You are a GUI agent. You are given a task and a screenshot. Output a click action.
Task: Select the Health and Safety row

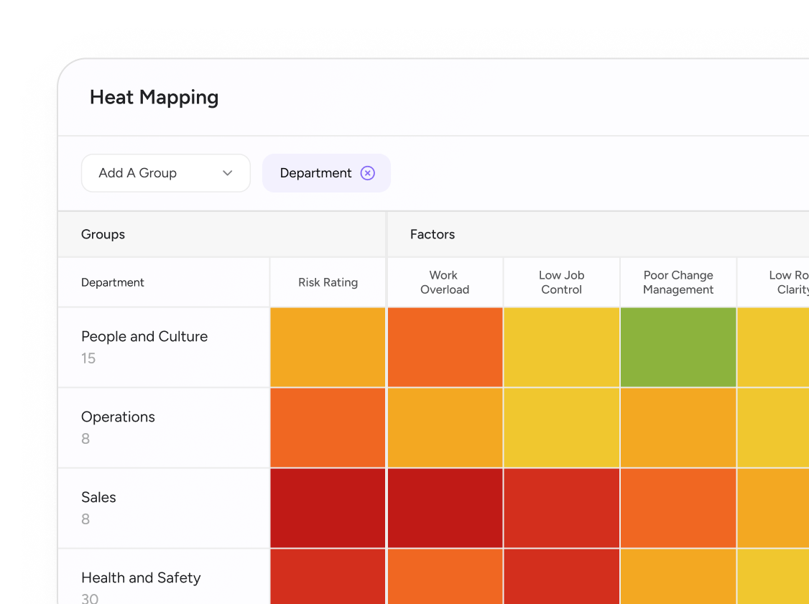click(x=141, y=578)
